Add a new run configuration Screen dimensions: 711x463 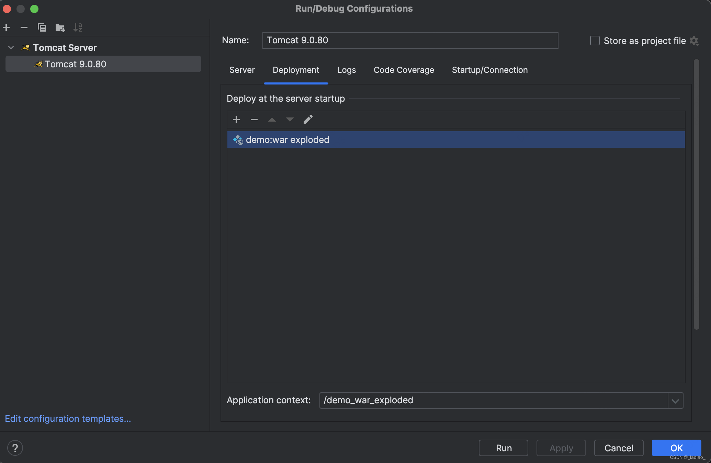[x=6, y=27]
